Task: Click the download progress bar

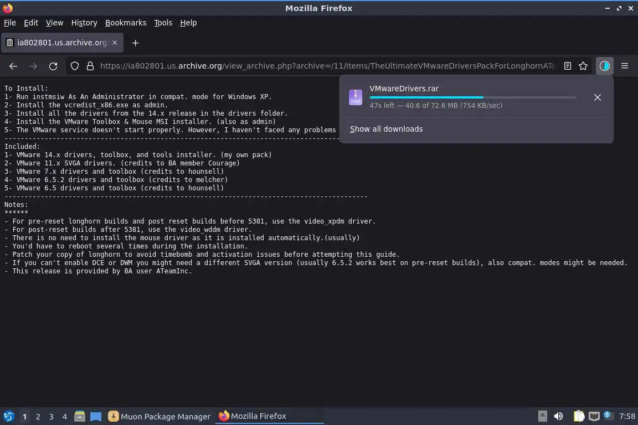Action: (x=473, y=97)
